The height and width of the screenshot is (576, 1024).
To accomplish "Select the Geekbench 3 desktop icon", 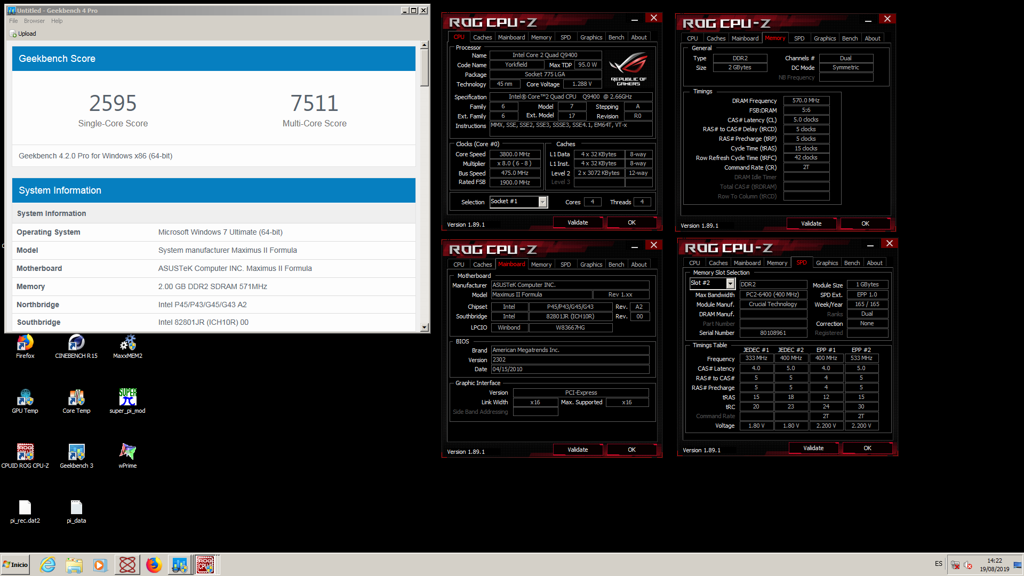I will pyautogui.click(x=76, y=457).
